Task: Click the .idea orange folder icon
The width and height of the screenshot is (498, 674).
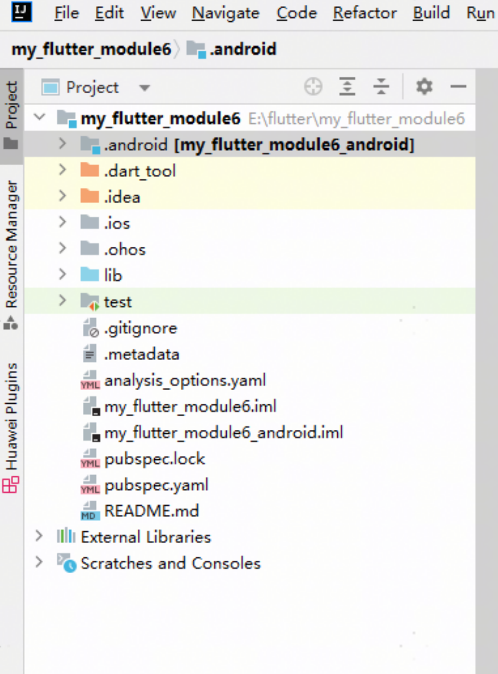Action: click(x=90, y=197)
